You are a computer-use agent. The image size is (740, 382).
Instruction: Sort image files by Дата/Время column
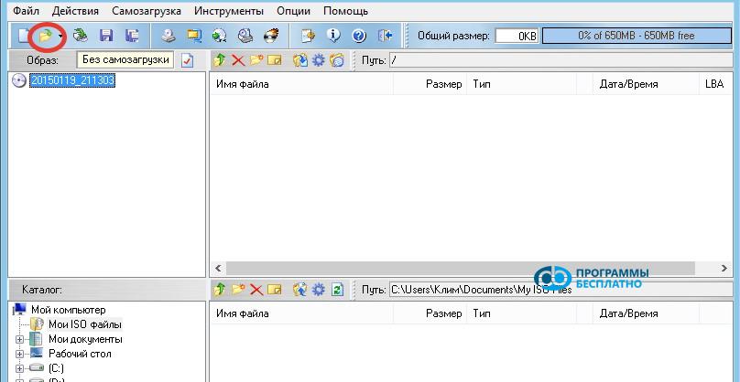(646, 84)
